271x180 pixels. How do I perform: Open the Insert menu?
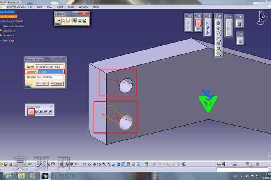point(60,7)
